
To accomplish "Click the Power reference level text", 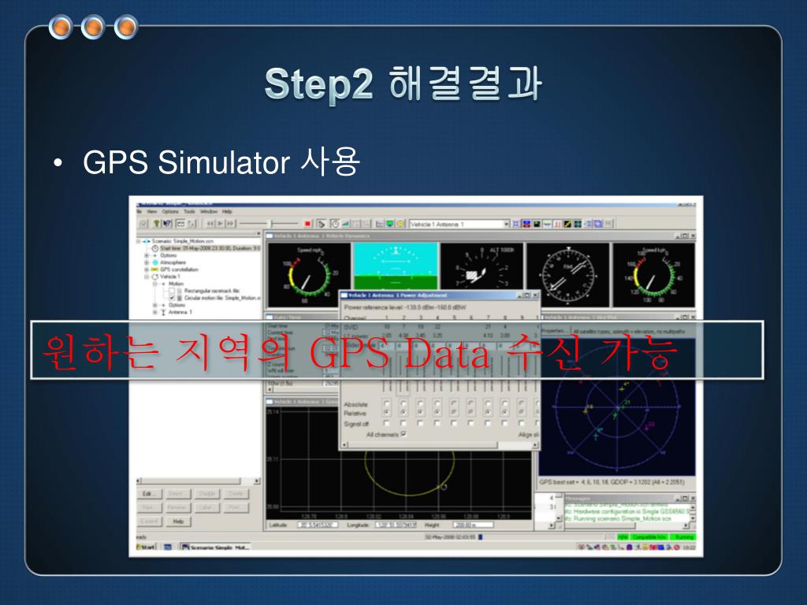I will click(405, 307).
